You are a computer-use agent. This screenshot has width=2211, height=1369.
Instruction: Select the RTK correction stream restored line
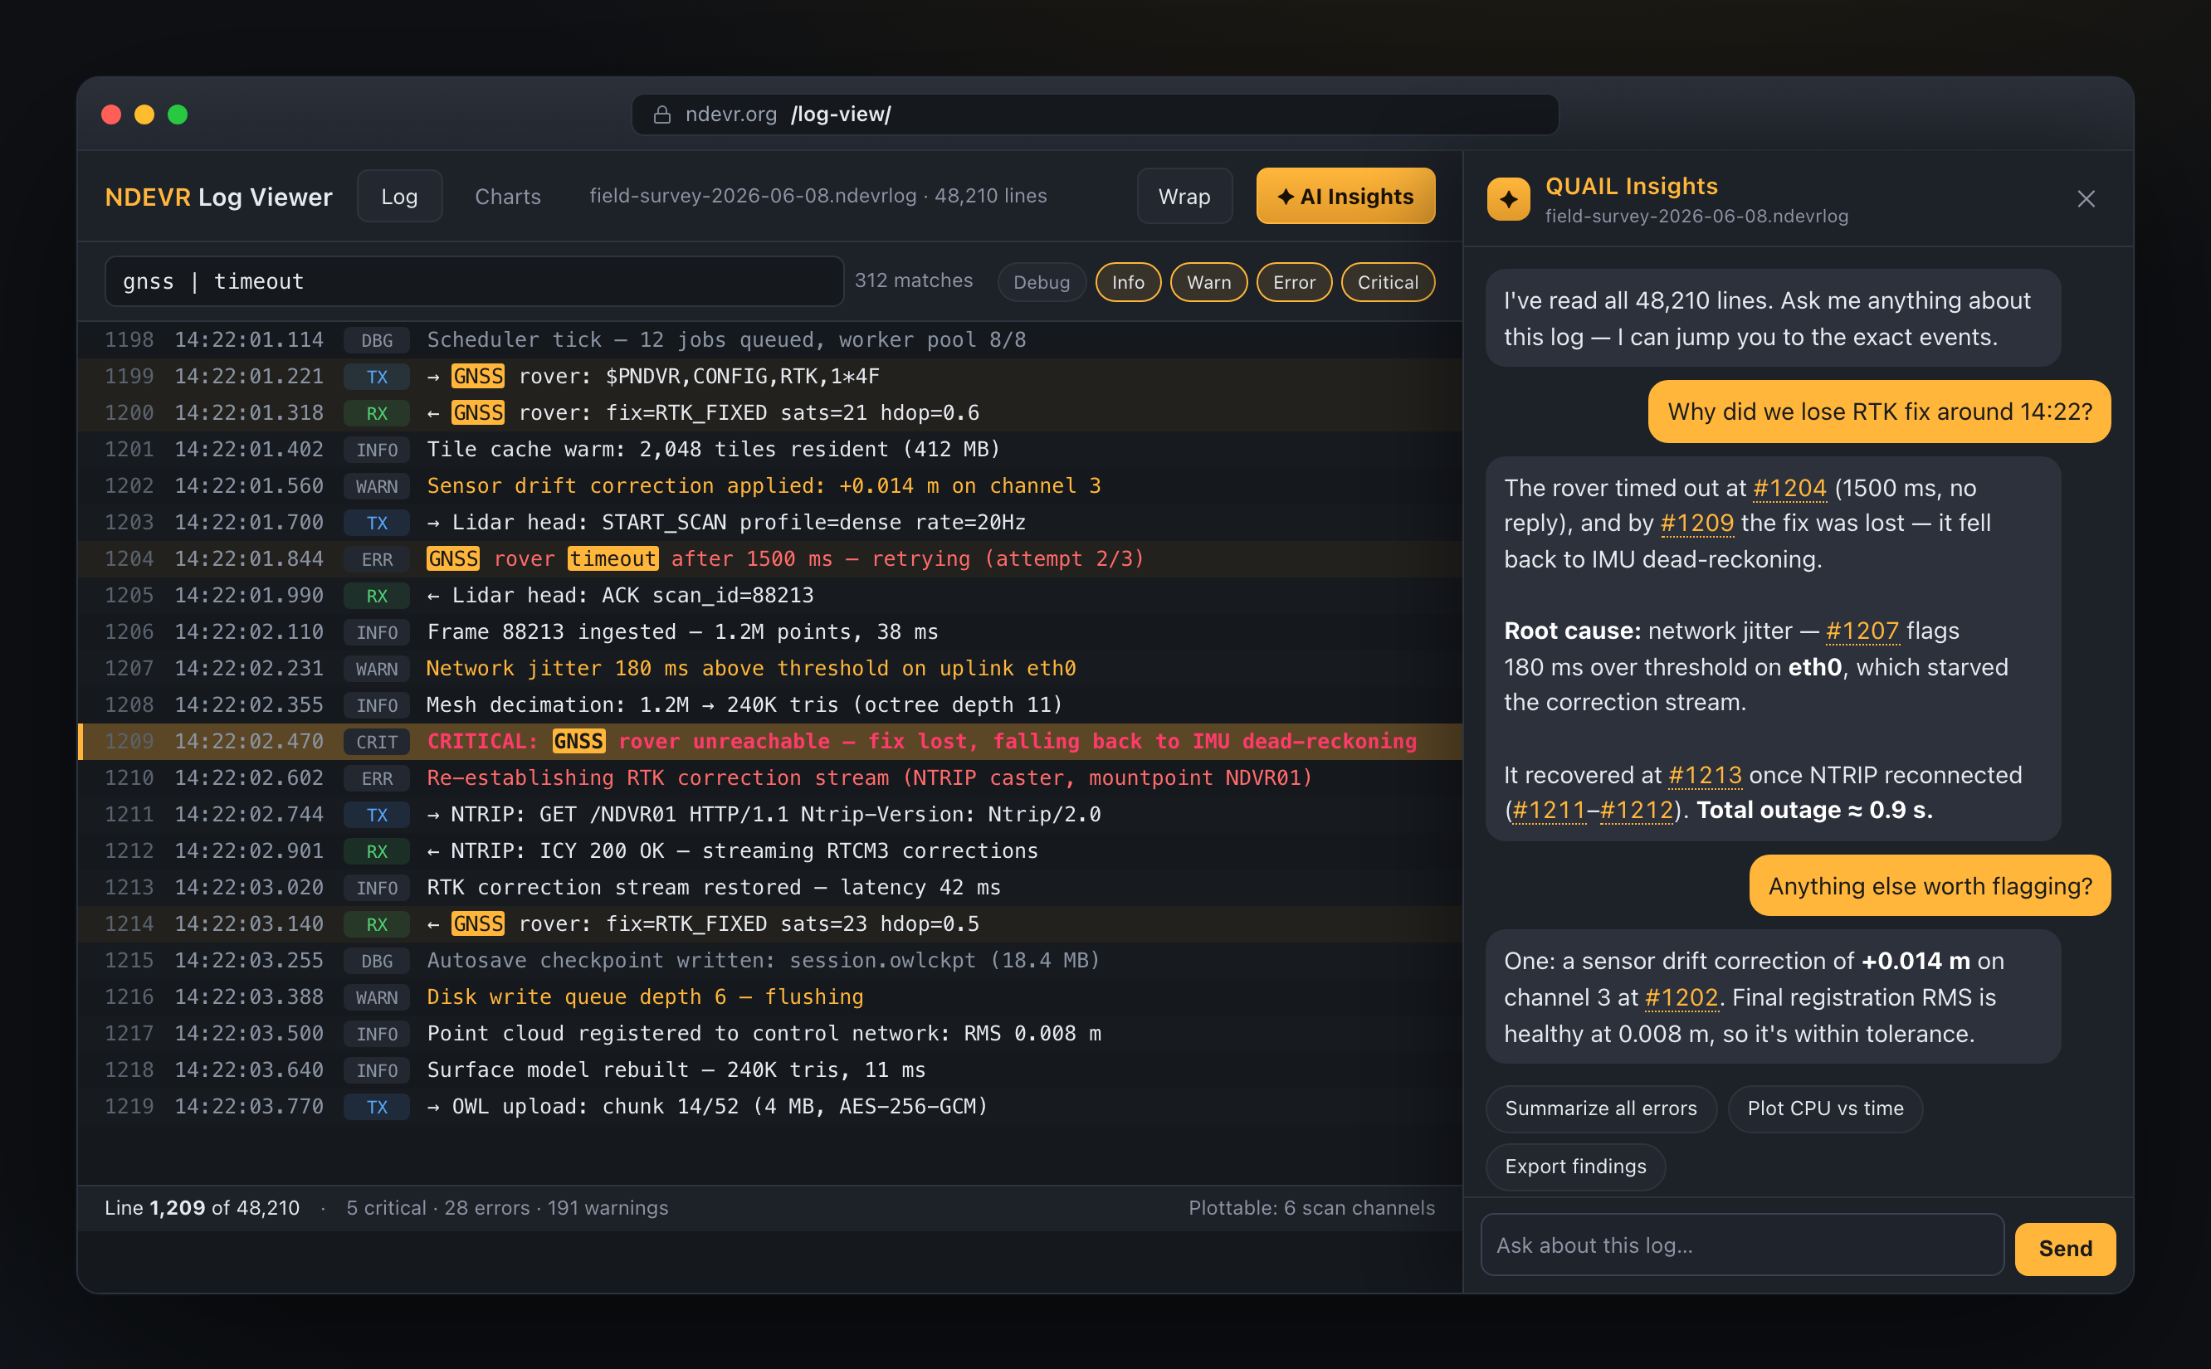(x=769, y=889)
